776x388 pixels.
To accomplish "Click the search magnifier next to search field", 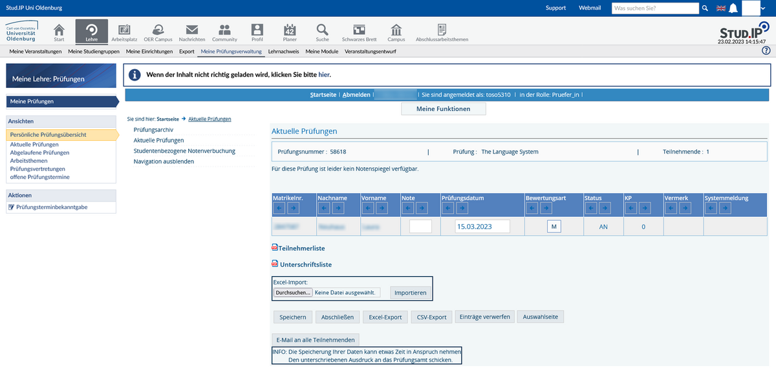I will [x=705, y=8].
